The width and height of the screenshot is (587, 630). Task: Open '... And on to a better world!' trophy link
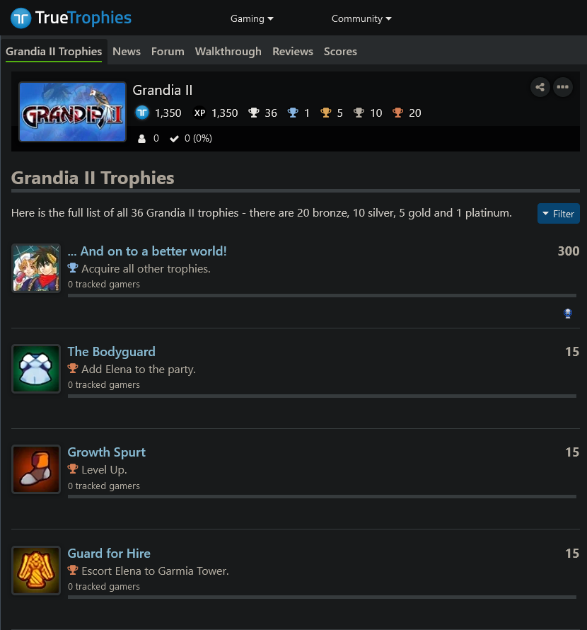[x=147, y=251]
